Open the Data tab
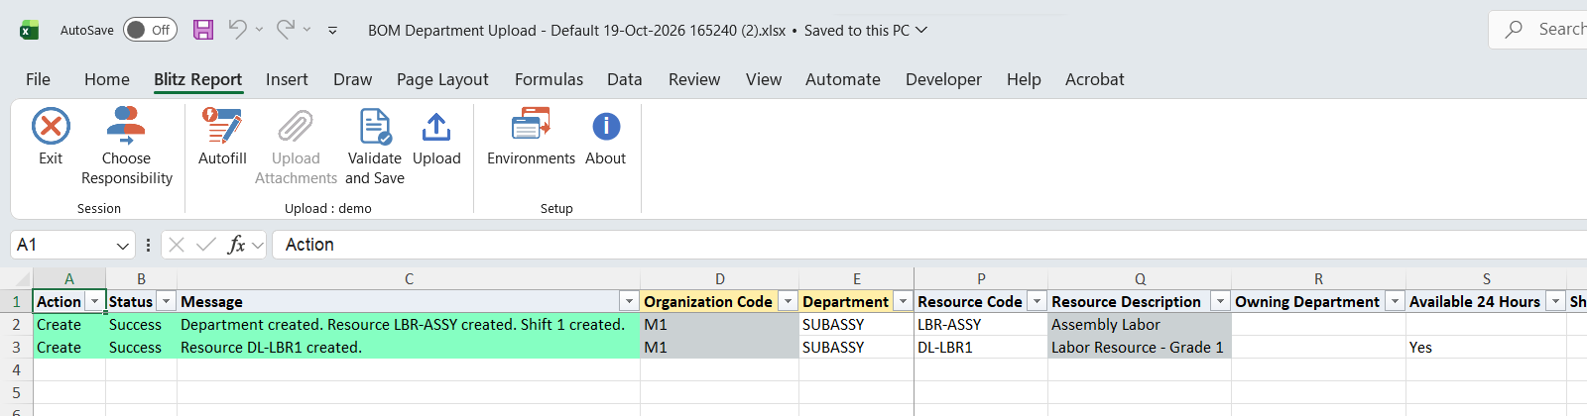Image resolution: width=1587 pixels, height=416 pixels. click(624, 79)
